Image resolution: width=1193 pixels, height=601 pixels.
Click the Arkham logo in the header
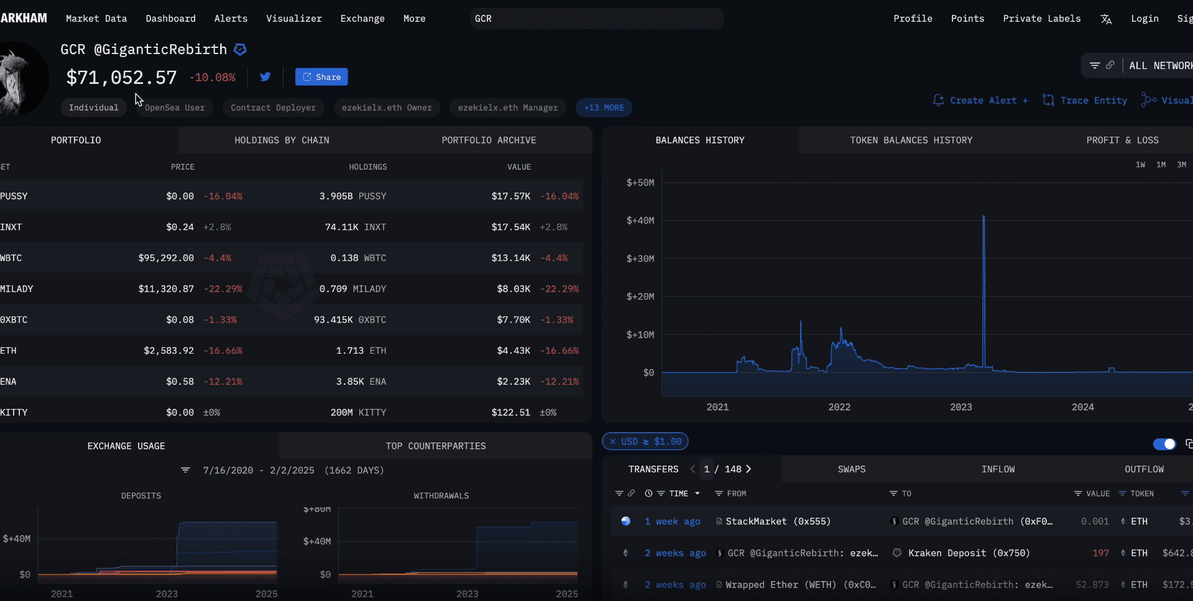(24, 18)
